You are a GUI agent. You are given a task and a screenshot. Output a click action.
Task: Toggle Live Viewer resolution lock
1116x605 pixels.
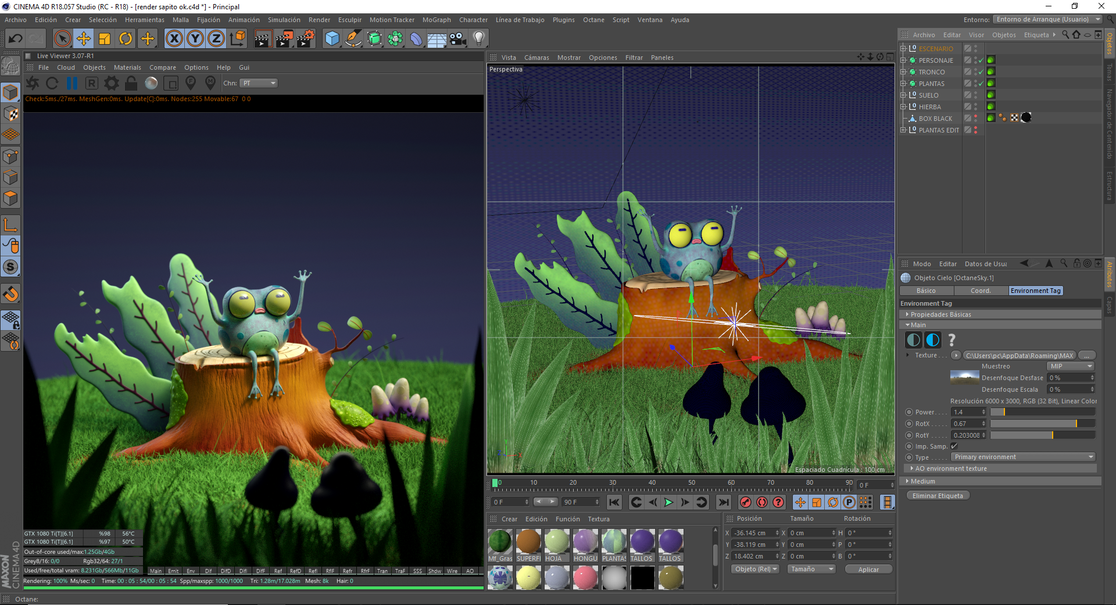pos(131,83)
